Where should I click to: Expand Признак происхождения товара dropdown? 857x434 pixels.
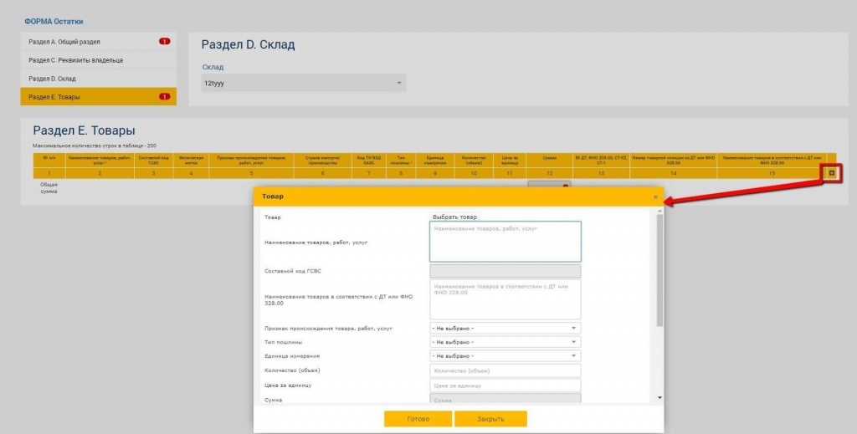pos(505,329)
